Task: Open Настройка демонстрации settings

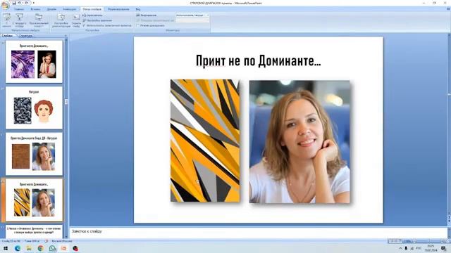Action: (61, 20)
